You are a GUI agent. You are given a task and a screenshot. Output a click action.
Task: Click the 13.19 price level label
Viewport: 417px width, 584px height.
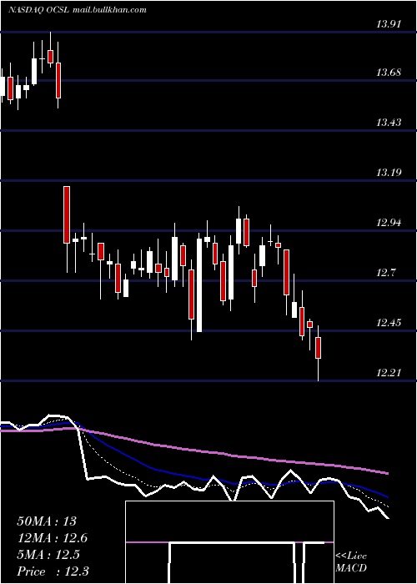[x=389, y=173]
